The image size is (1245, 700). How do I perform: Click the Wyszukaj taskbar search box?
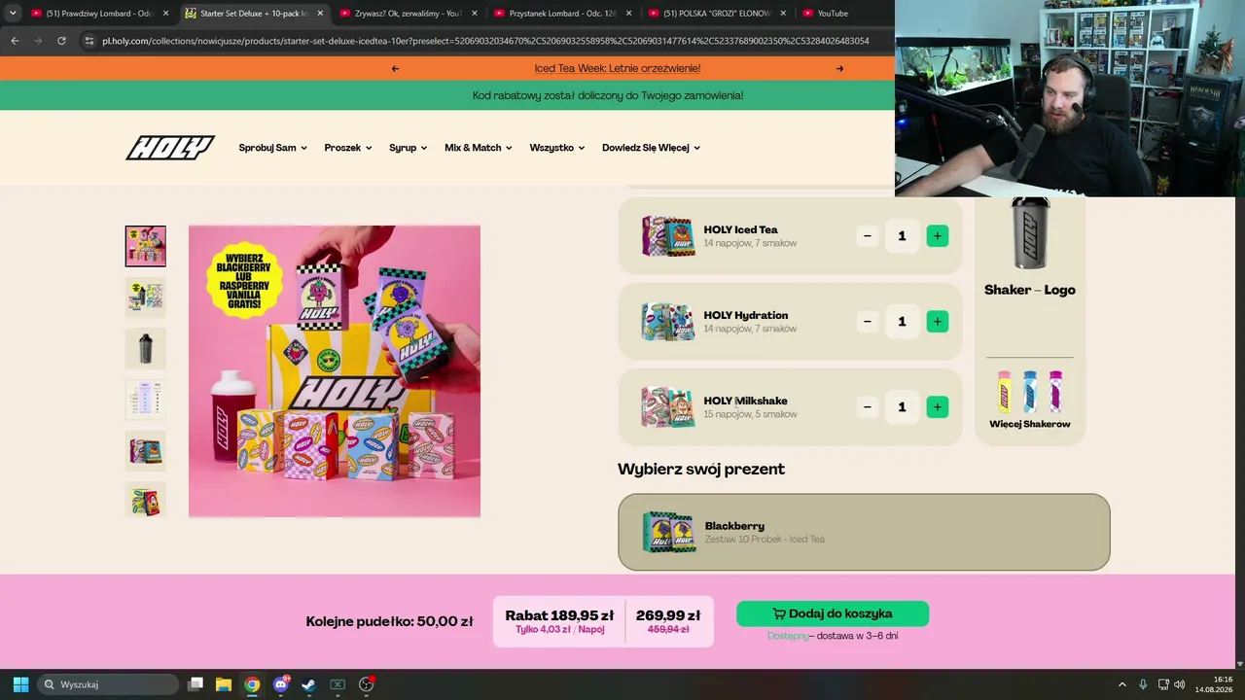[x=108, y=684]
